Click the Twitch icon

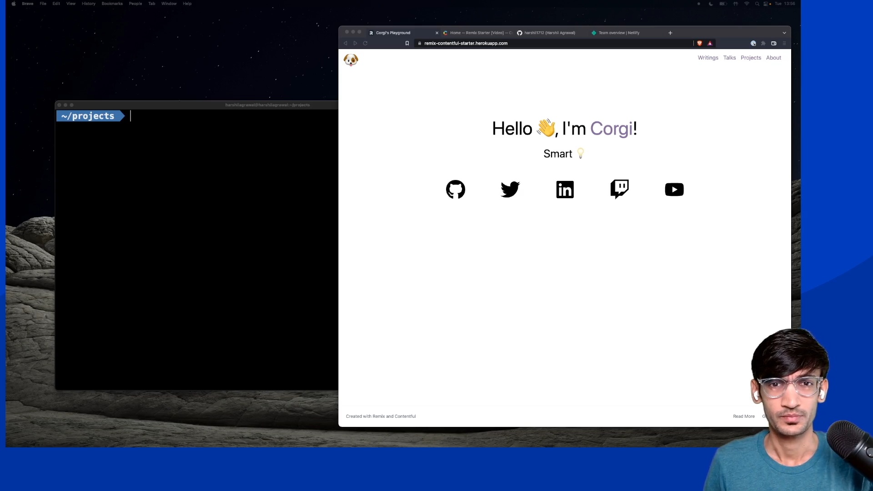(x=619, y=190)
